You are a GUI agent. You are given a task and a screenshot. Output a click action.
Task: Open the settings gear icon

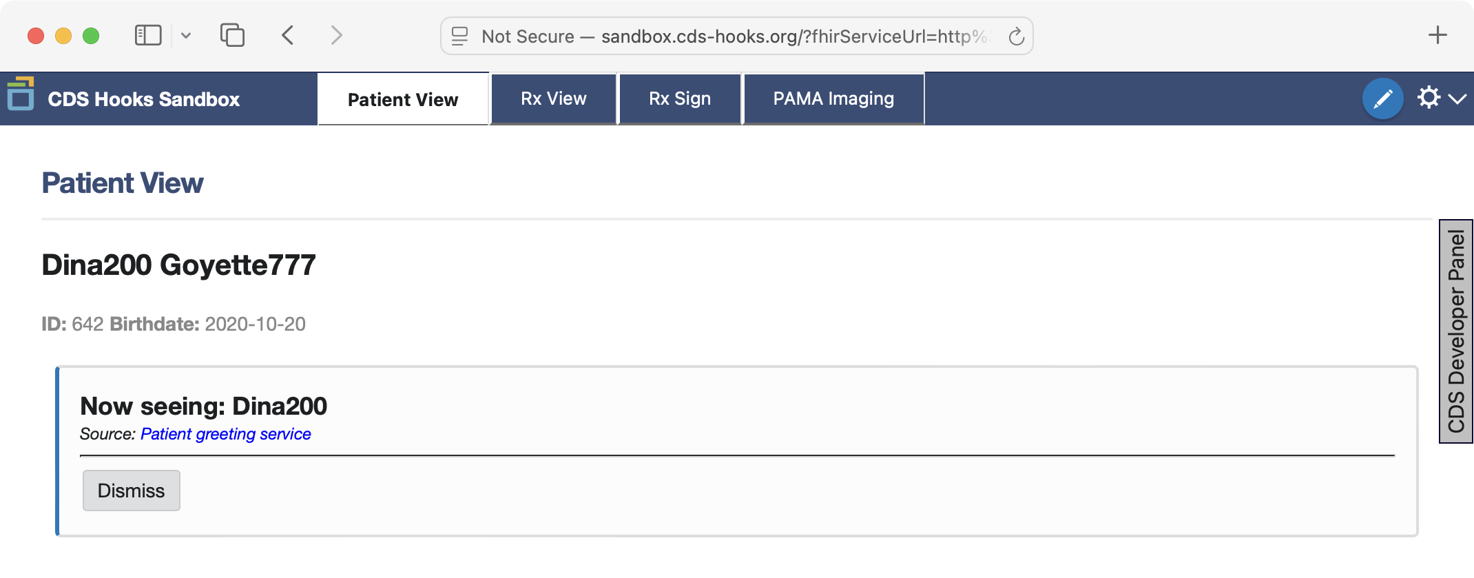point(1428,98)
